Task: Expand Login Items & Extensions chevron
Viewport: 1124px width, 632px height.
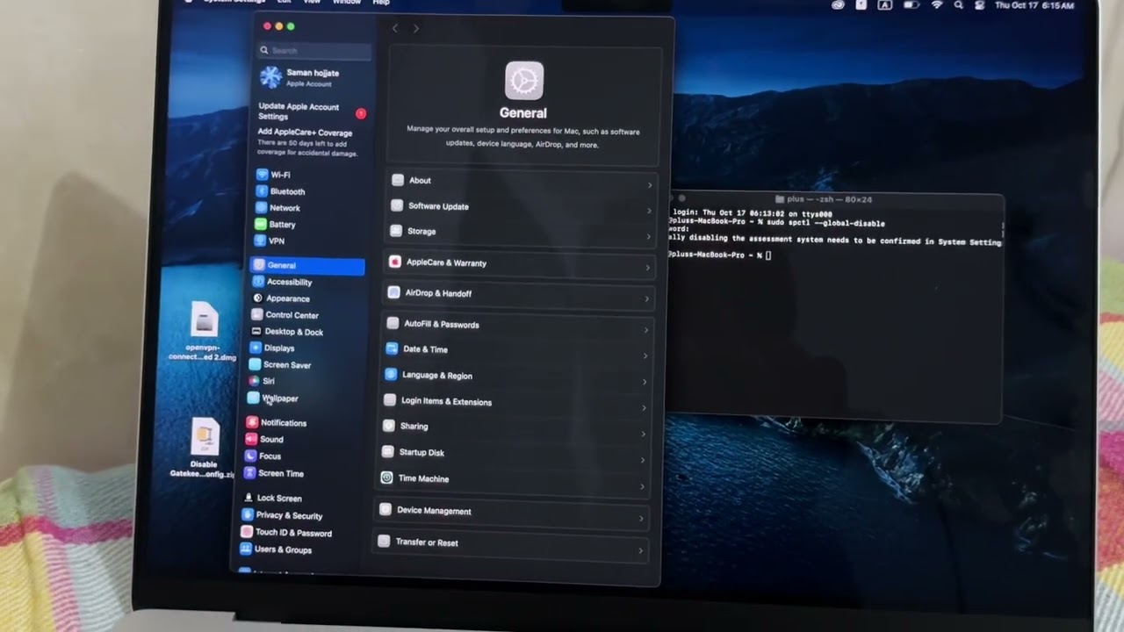Action: coord(644,408)
